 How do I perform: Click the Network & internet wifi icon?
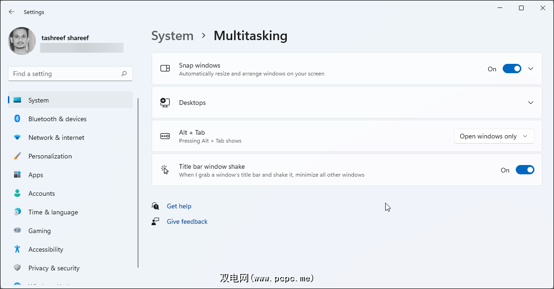point(17,138)
